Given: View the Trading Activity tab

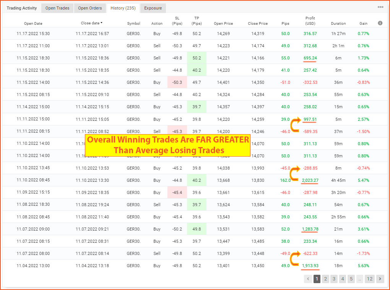Looking at the screenshot, I should coord(21,8).
